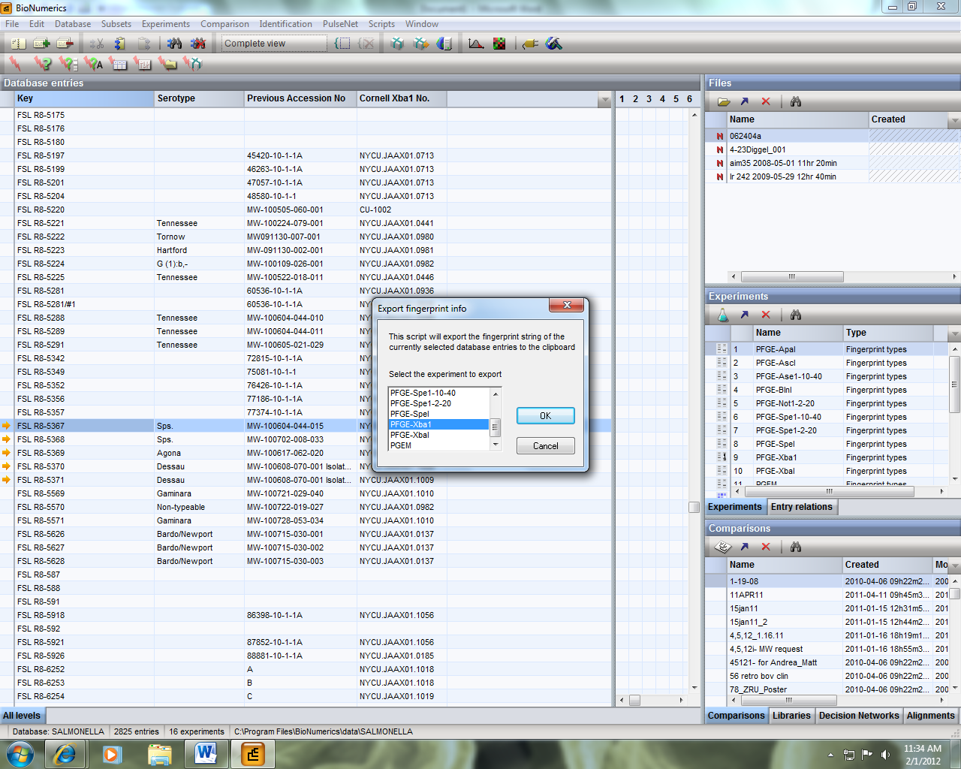Open Microsoft Word from the taskbar

(x=206, y=754)
